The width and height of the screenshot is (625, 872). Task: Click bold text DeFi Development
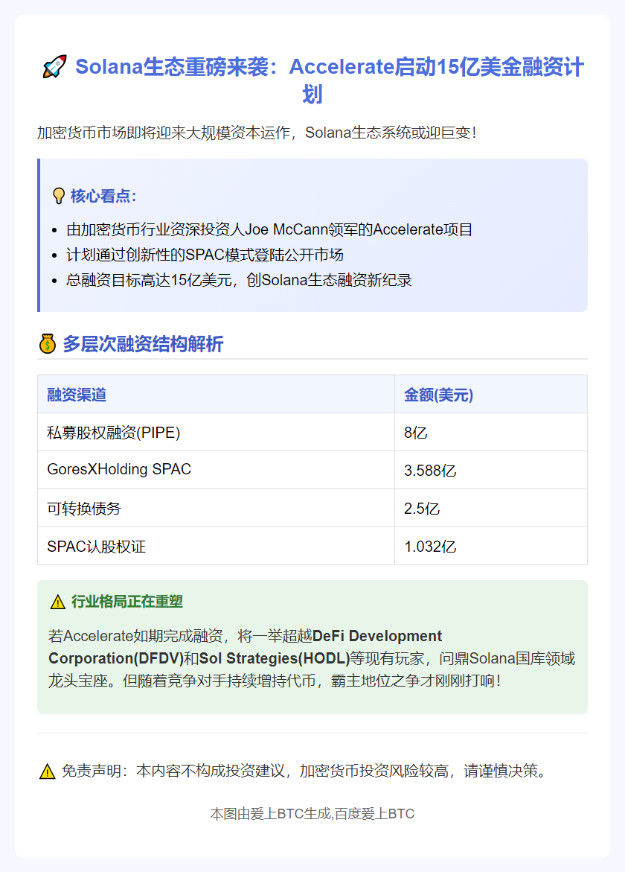coord(377,636)
